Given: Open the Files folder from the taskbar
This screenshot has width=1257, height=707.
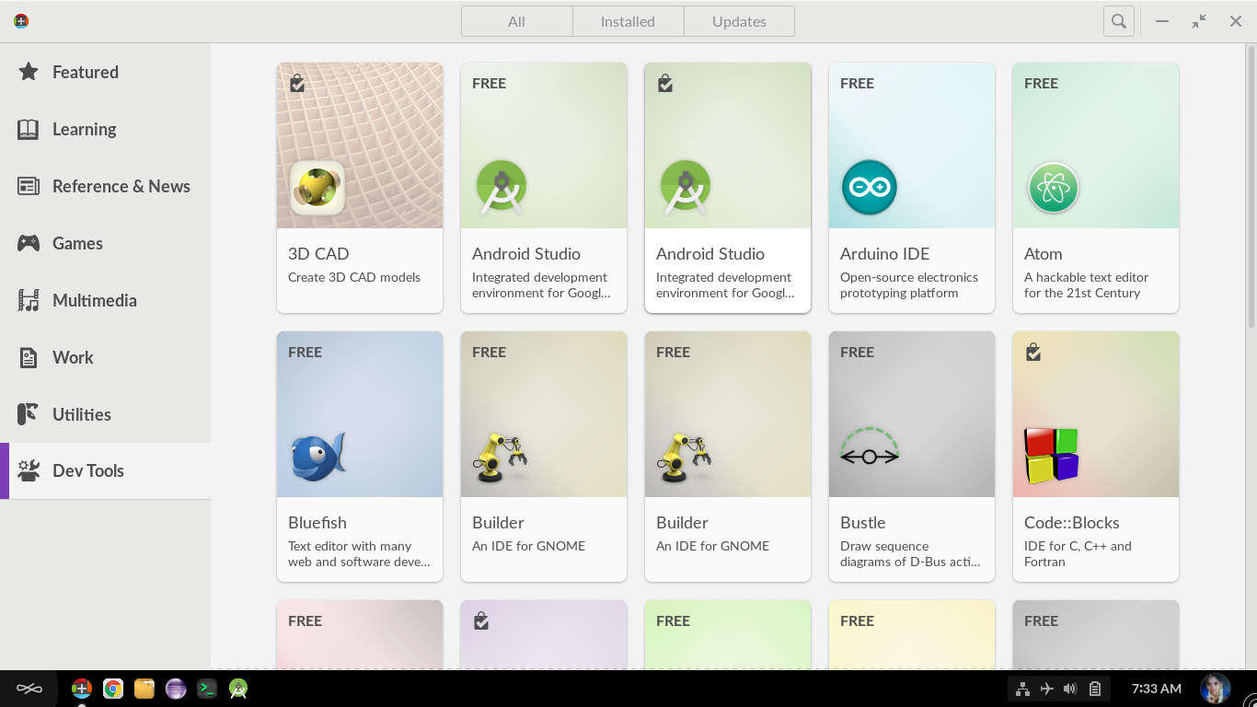Looking at the screenshot, I should 144,689.
